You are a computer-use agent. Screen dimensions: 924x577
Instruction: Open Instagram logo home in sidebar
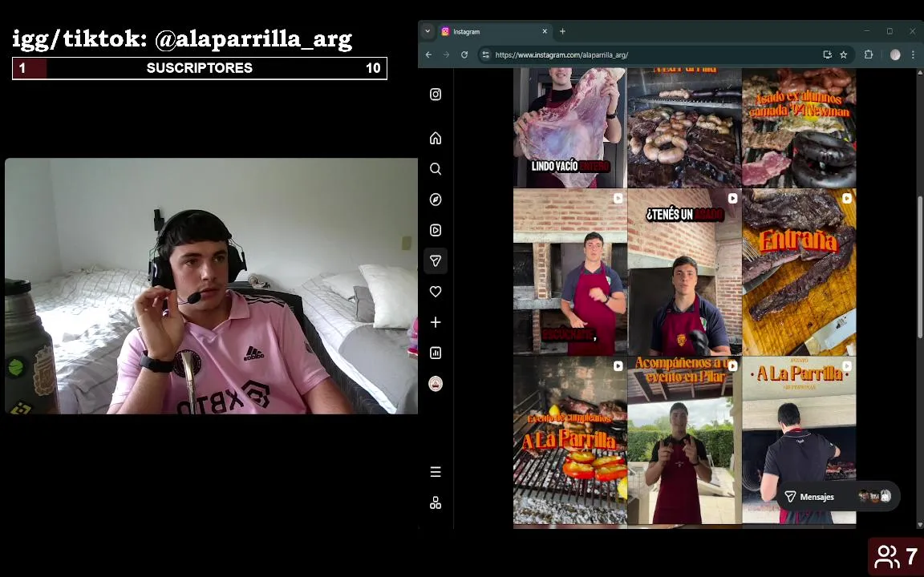(436, 95)
